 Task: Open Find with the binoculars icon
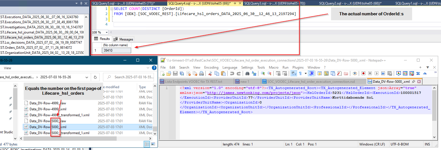[x=247, y=73]
